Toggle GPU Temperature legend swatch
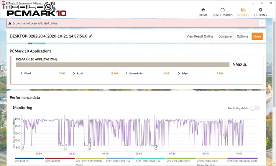This screenshot has height=166, width=276. click(x=121, y=158)
